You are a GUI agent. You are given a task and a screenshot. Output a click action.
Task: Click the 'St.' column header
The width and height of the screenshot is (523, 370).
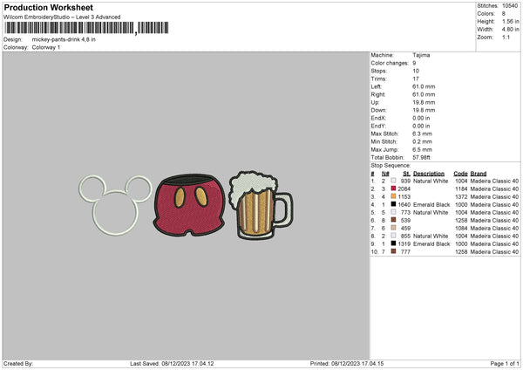pos(406,174)
